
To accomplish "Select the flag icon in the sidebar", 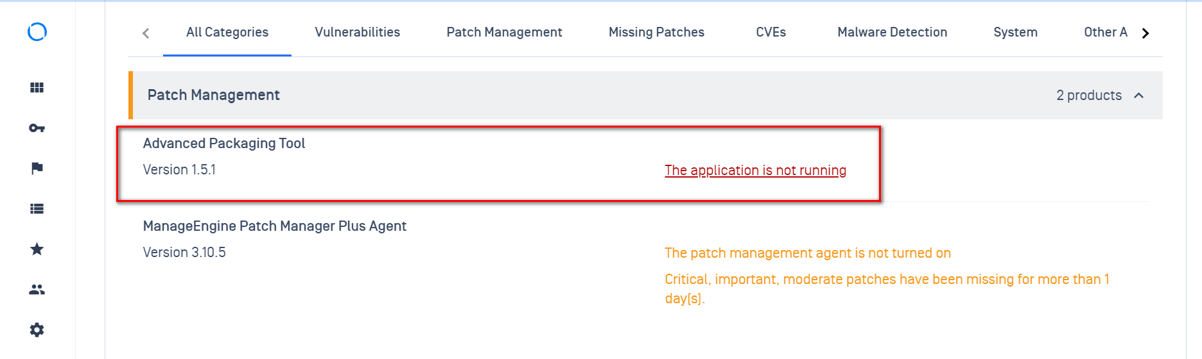I will tap(37, 168).
